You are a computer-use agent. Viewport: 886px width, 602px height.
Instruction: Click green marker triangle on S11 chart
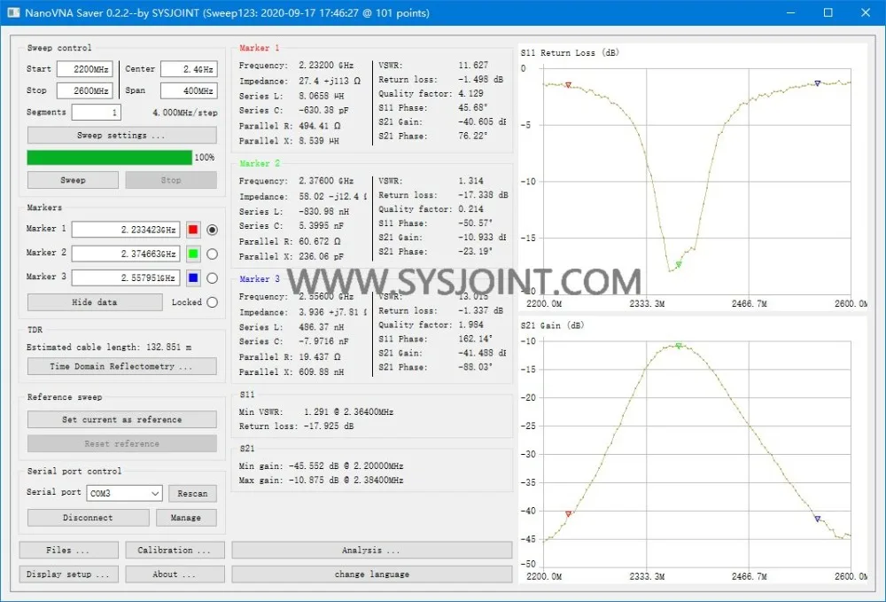679,264
